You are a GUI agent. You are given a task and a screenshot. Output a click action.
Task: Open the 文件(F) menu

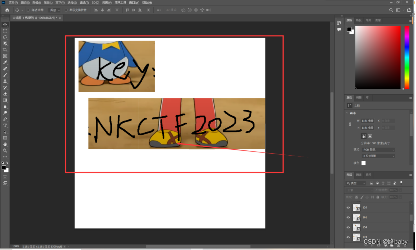13,2
